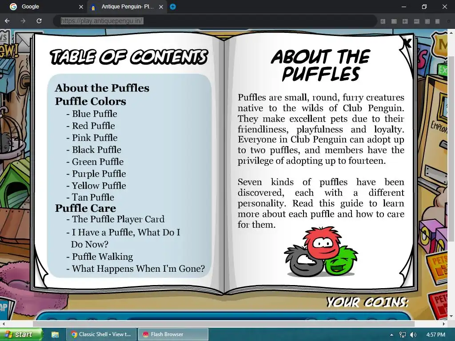Switch to the Classic Shell taskbar window
This screenshot has width=455, height=341.
(x=101, y=334)
